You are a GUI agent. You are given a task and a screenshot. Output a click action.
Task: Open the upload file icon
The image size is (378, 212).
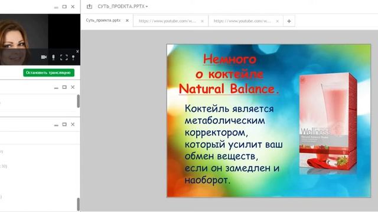(89, 6)
